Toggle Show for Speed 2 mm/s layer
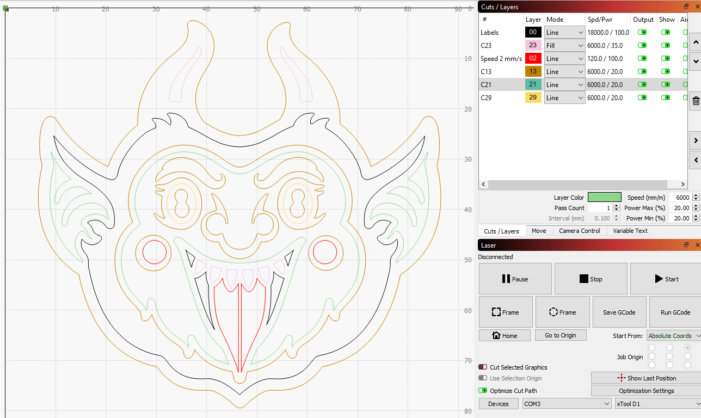 click(x=666, y=58)
